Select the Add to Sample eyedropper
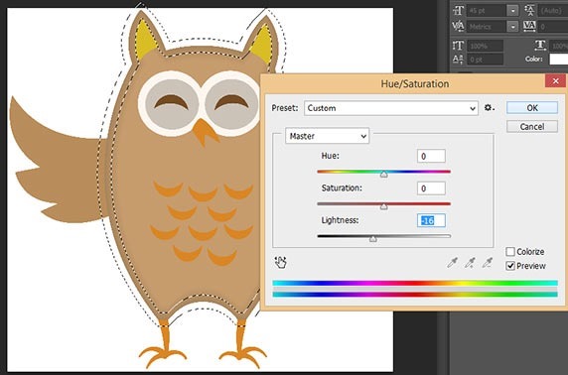568x375 pixels. (471, 263)
